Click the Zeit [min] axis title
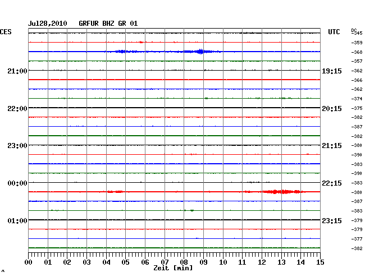Image resolution: width=365 pixels, height=277 pixels. (173, 268)
